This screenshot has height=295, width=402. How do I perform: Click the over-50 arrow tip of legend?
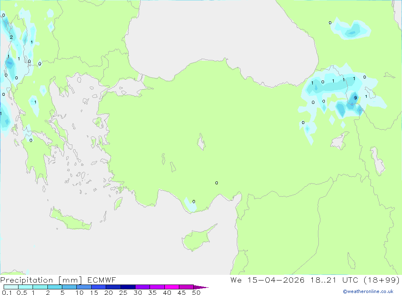(201, 287)
